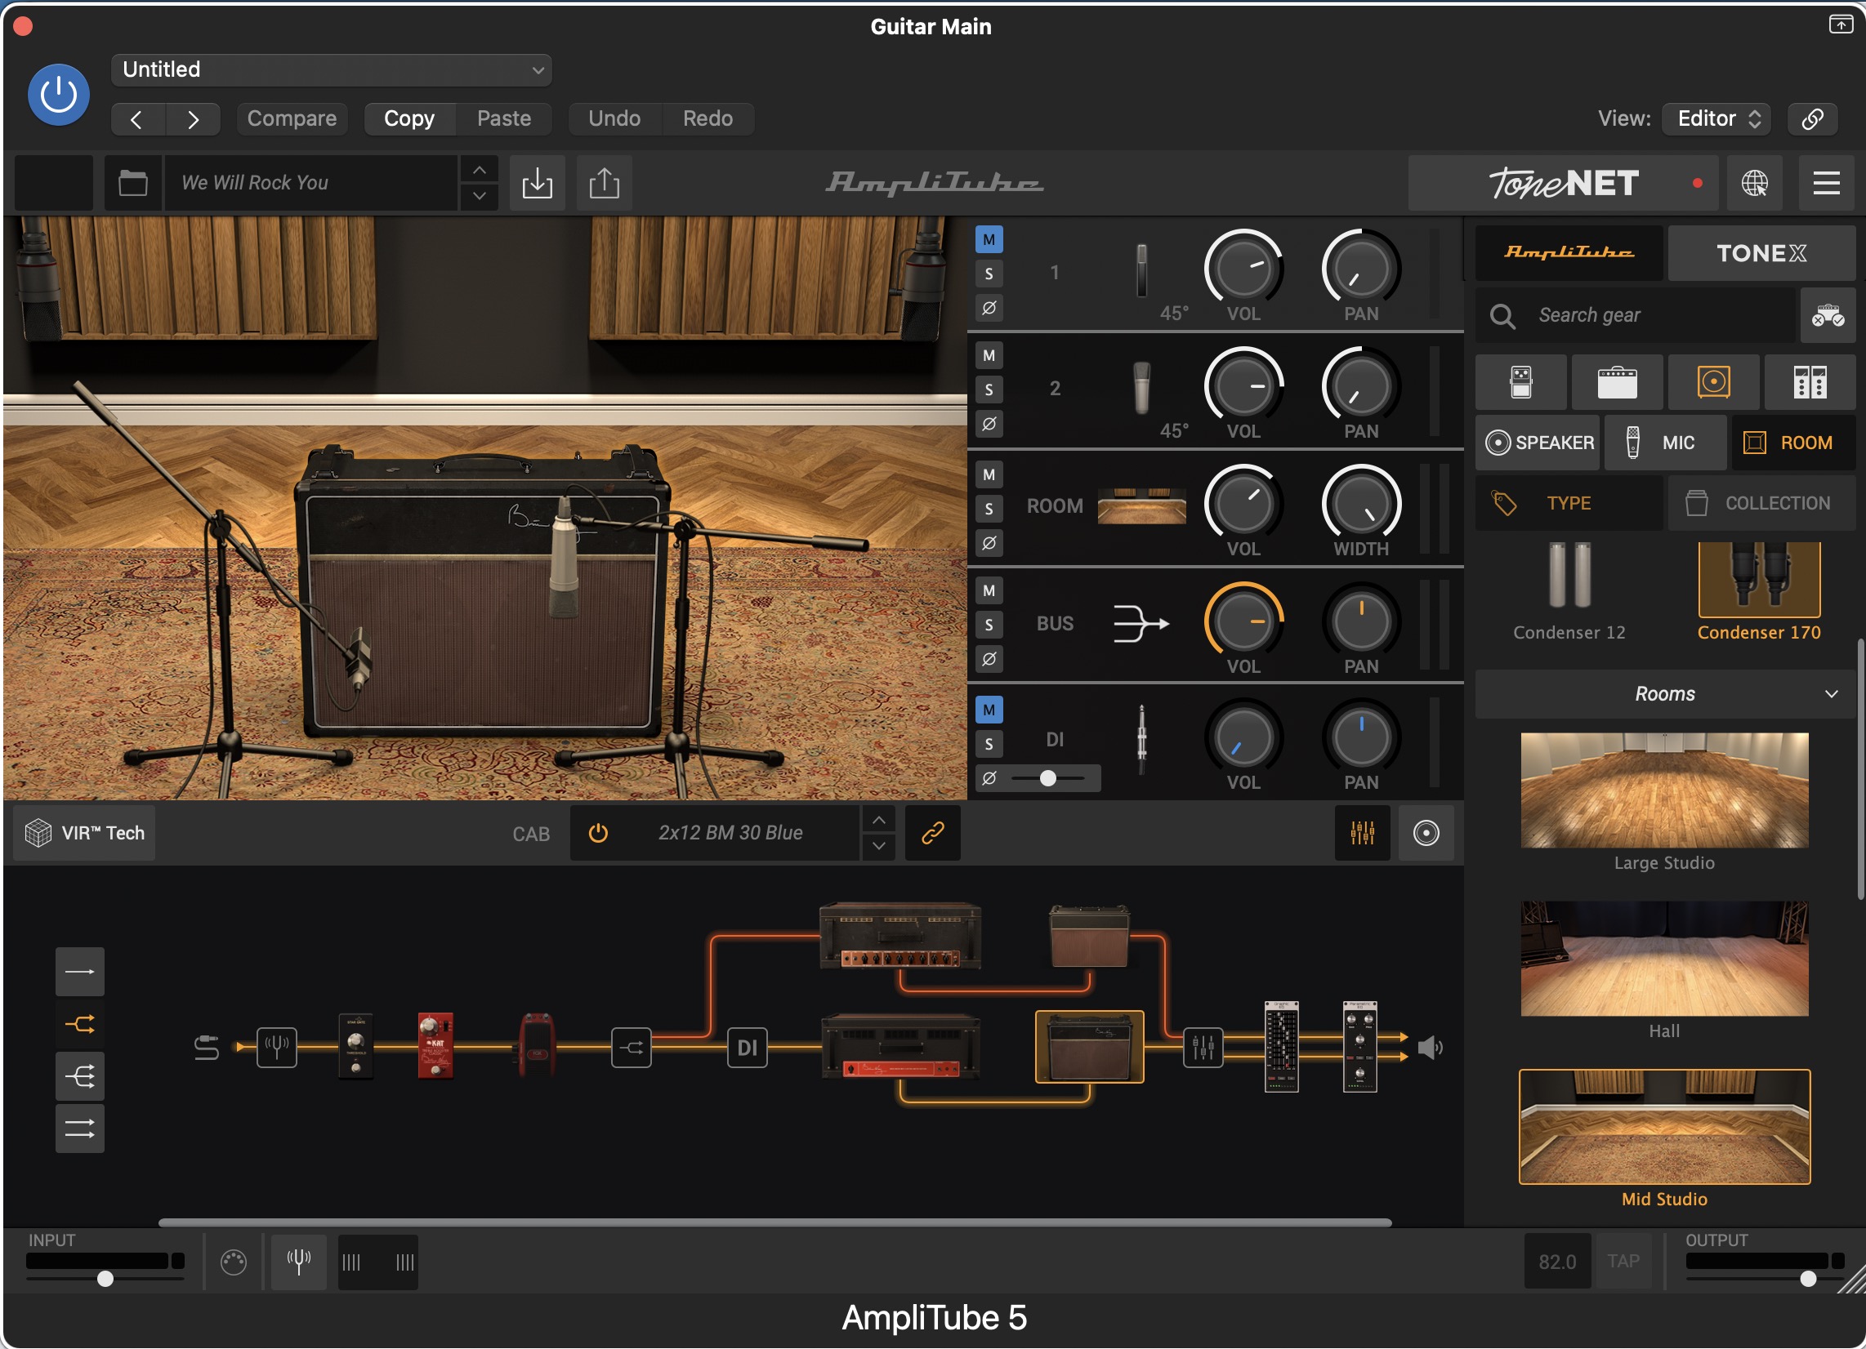The width and height of the screenshot is (1866, 1349).
Task: Go to next setting with right chevron
Action: [x=193, y=119]
